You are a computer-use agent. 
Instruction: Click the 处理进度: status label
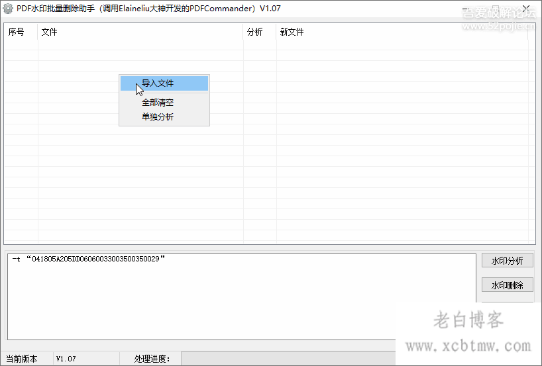pyautogui.click(x=152, y=359)
